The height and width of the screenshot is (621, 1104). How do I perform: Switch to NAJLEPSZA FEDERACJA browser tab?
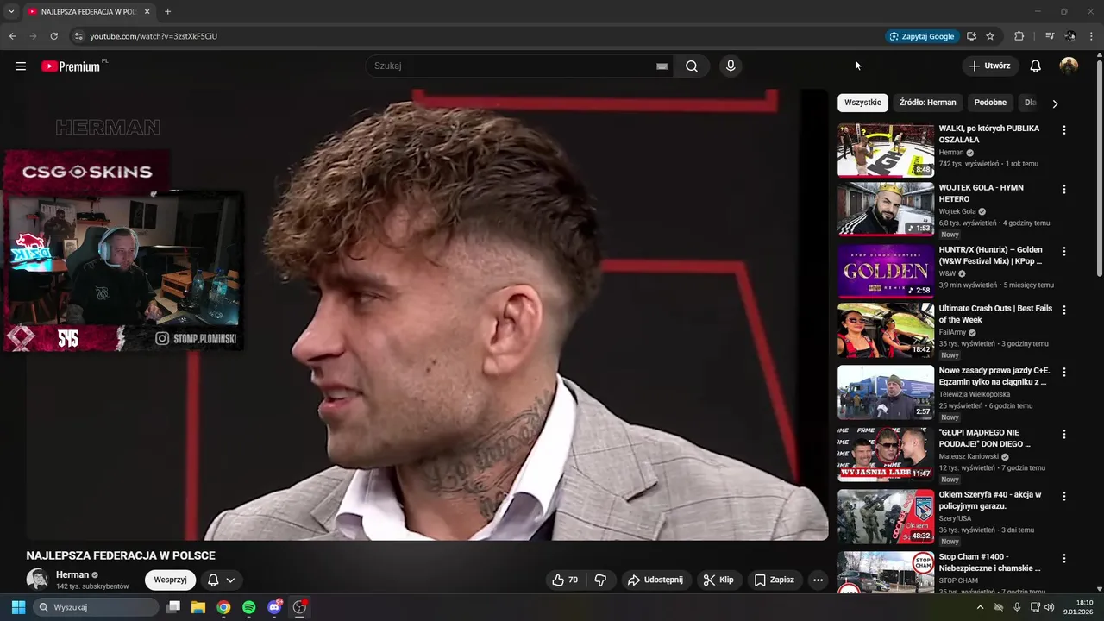pos(88,12)
